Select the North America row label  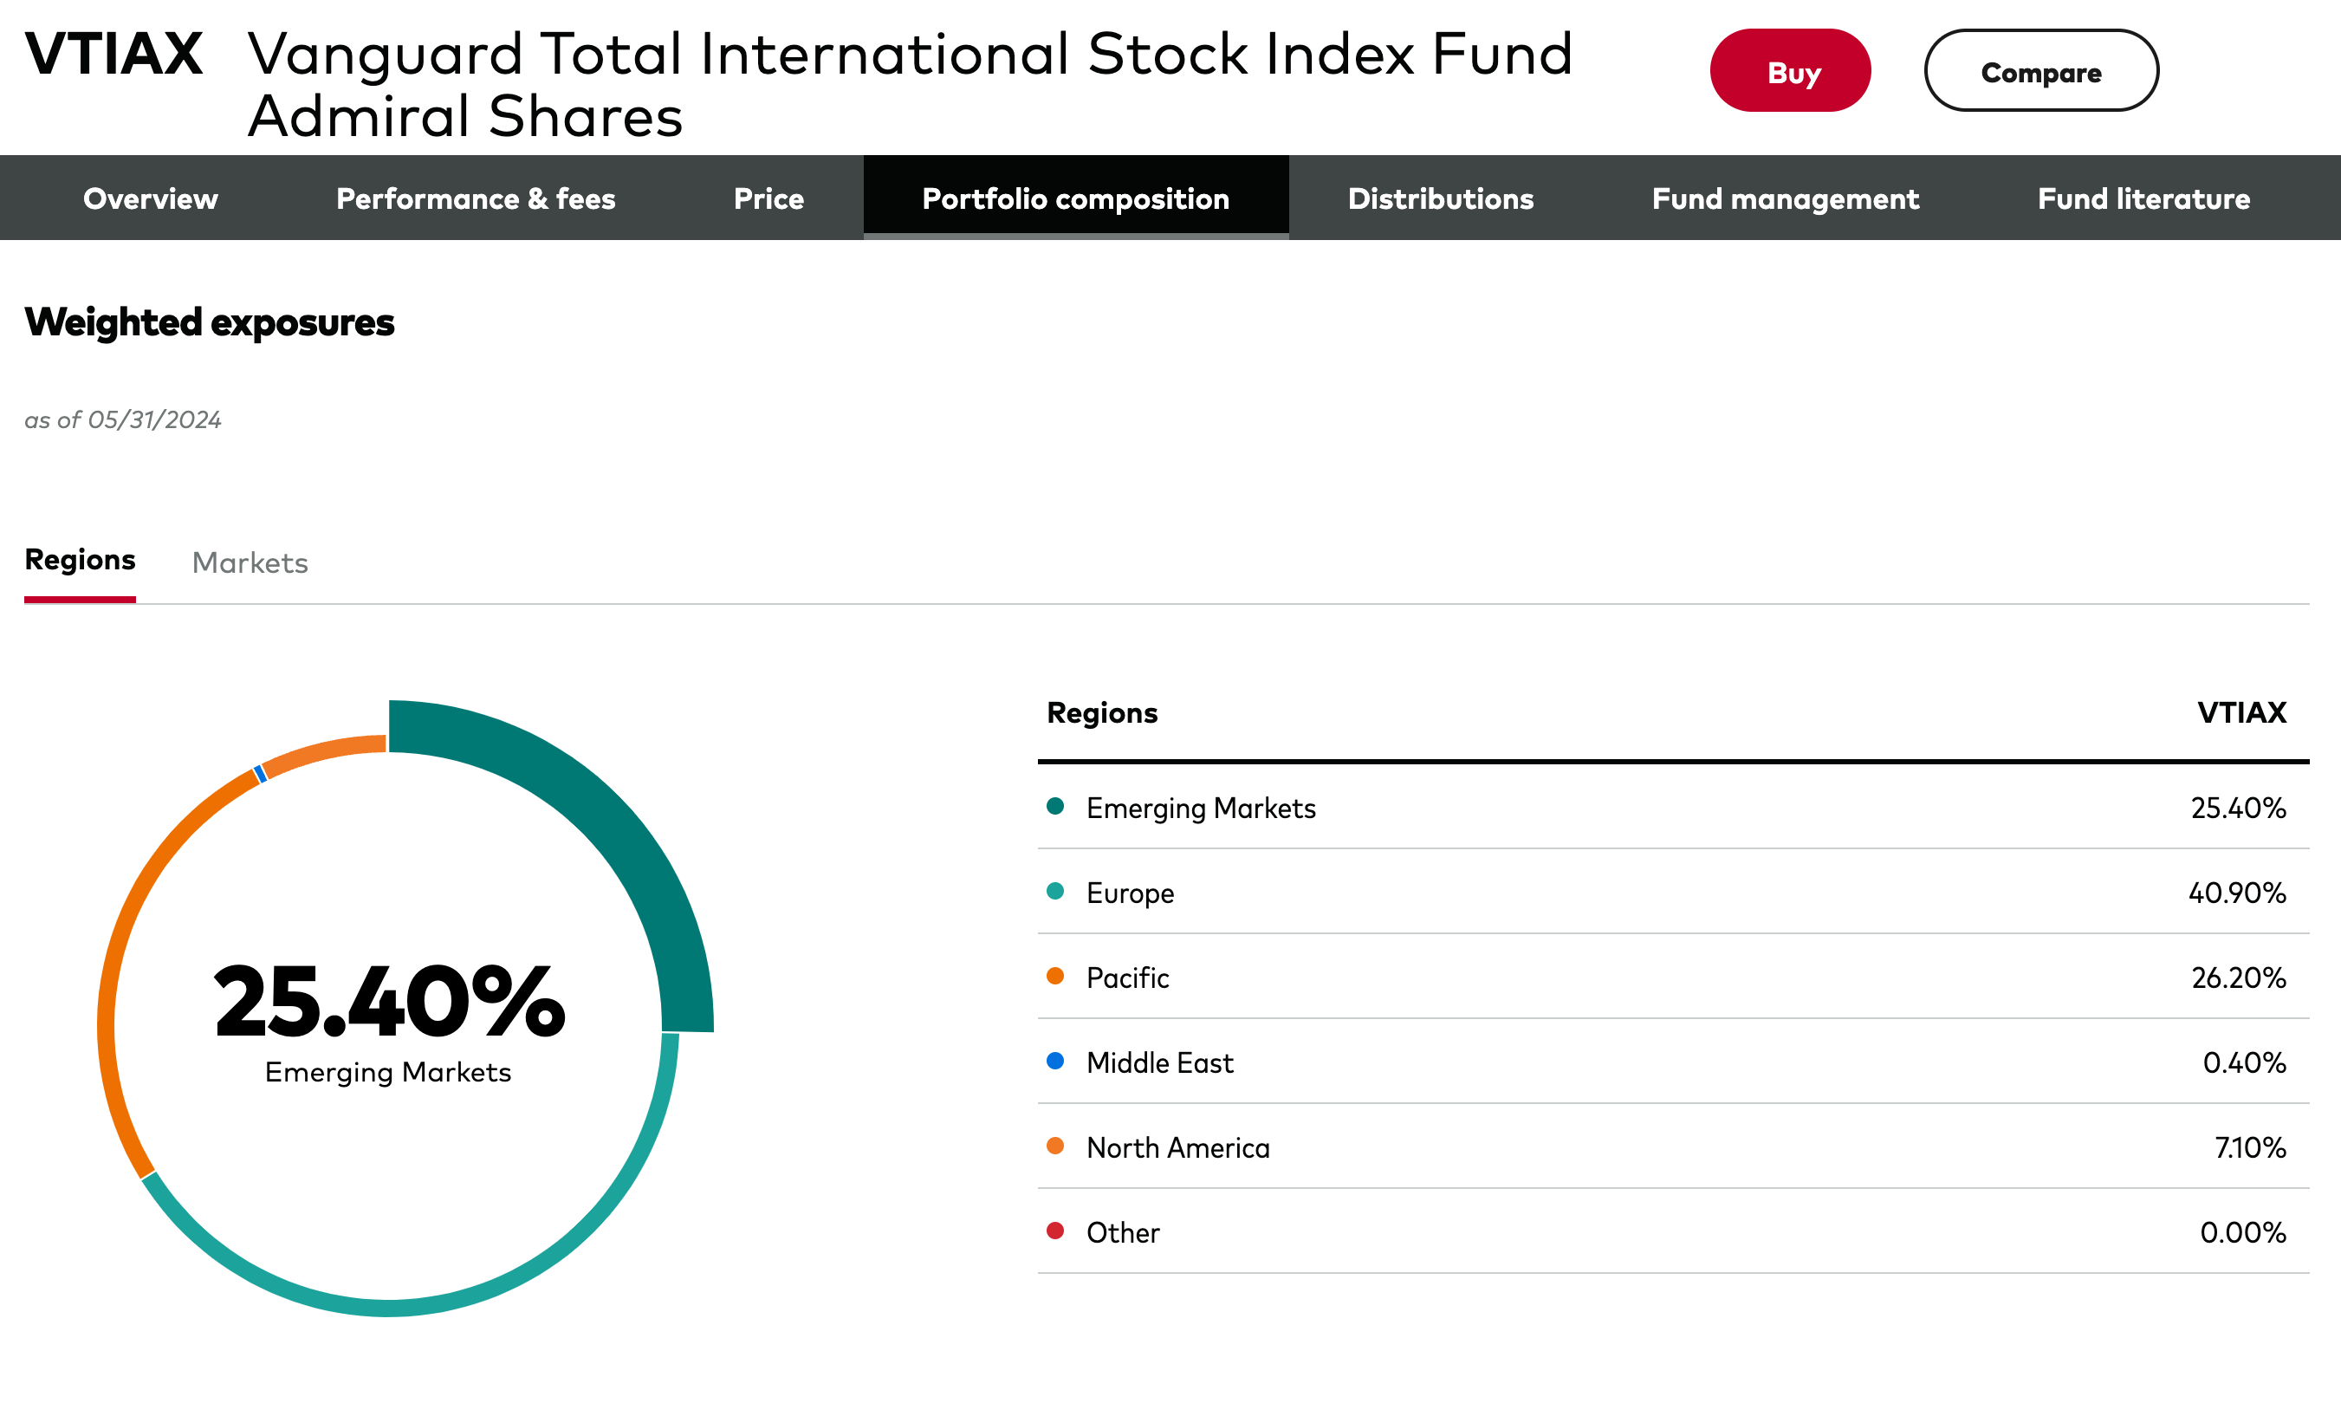[1177, 1148]
